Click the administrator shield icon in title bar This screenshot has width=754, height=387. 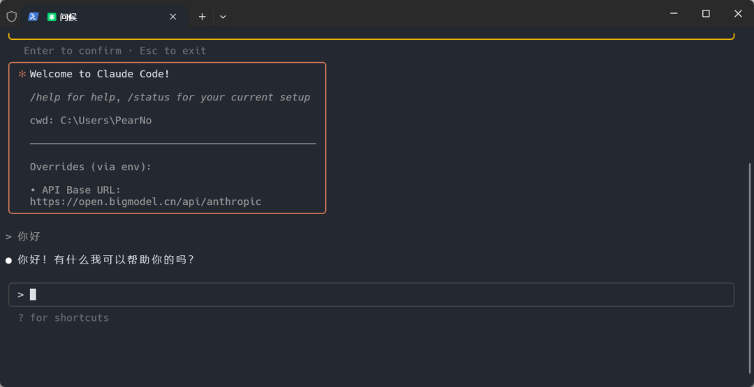coord(12,17)
